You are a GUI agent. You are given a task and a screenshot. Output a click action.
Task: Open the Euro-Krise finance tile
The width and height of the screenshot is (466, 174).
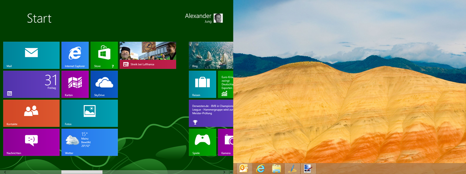click(x=226, y=84)
